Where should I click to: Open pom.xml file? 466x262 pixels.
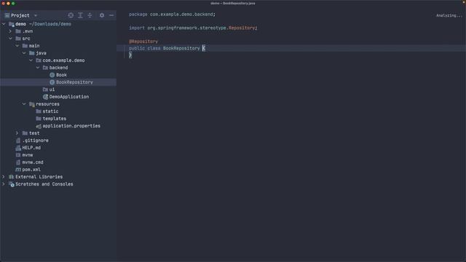31,170
